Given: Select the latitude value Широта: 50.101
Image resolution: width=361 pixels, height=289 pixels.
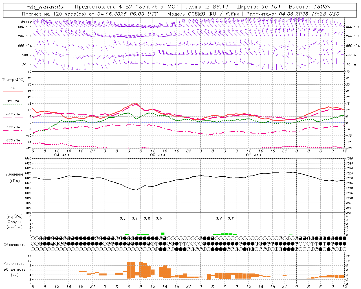Looking at the screenshot, I should 259,6.
